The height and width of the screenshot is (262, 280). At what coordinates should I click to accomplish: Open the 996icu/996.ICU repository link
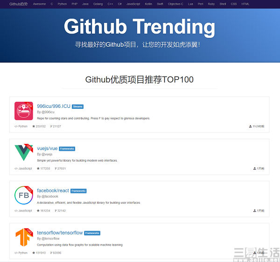[54, 106]
